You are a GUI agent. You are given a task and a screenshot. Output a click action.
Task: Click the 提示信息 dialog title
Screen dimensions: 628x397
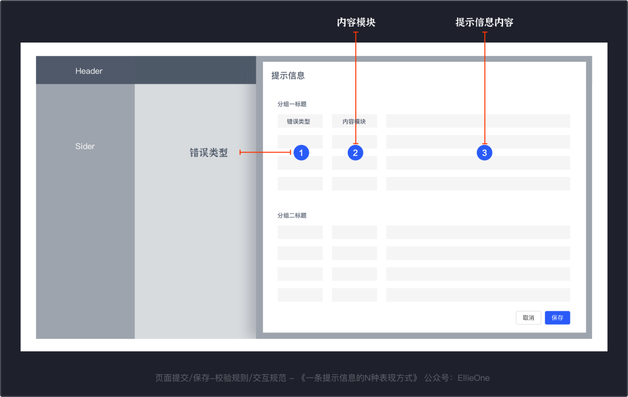click(288, 76)
